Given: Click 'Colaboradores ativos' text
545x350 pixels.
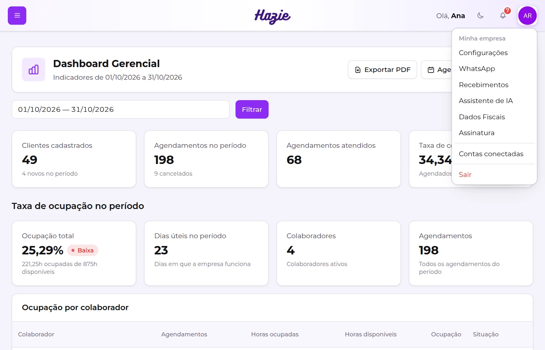Looking at the screenshot, I should (317, 264).
